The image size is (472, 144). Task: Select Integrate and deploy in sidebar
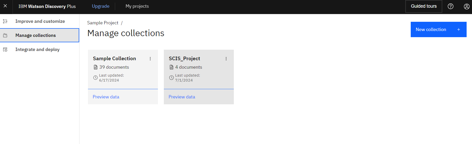(37, 49)
